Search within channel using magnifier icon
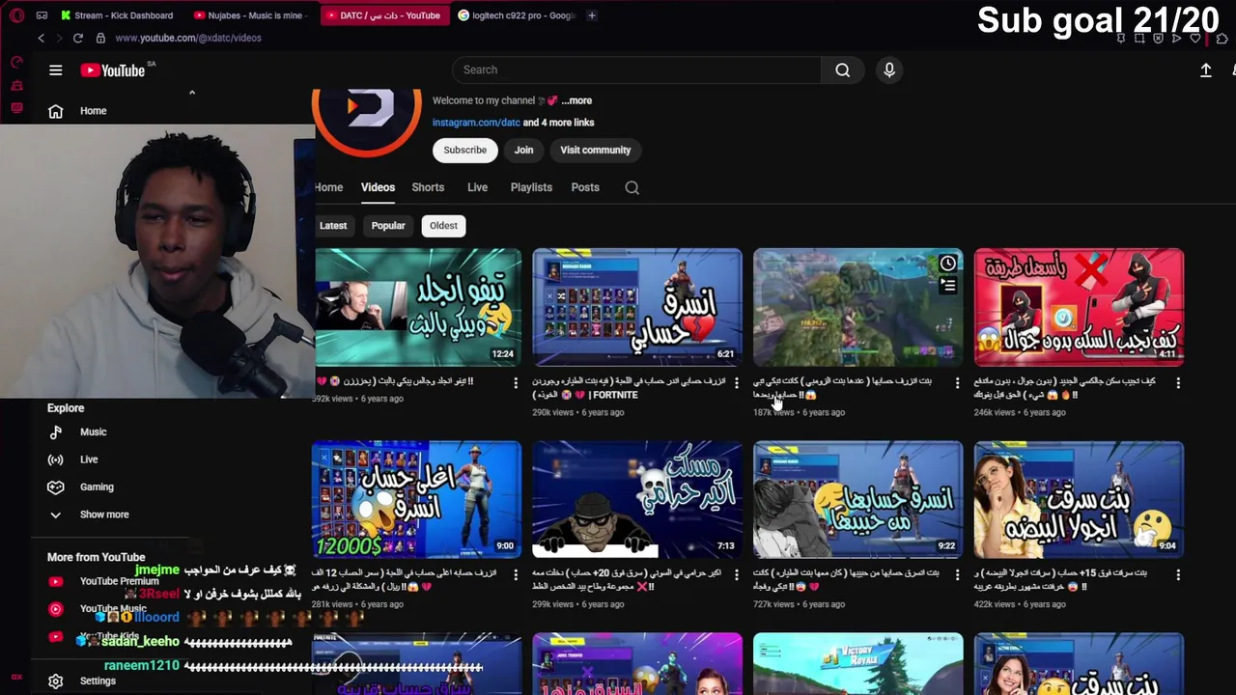The image size is (1236, 695). click(x=632, y=187)
